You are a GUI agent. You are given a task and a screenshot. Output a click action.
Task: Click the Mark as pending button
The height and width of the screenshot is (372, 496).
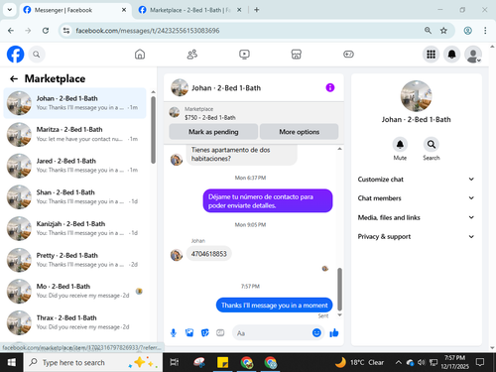[x=213, y=132]
